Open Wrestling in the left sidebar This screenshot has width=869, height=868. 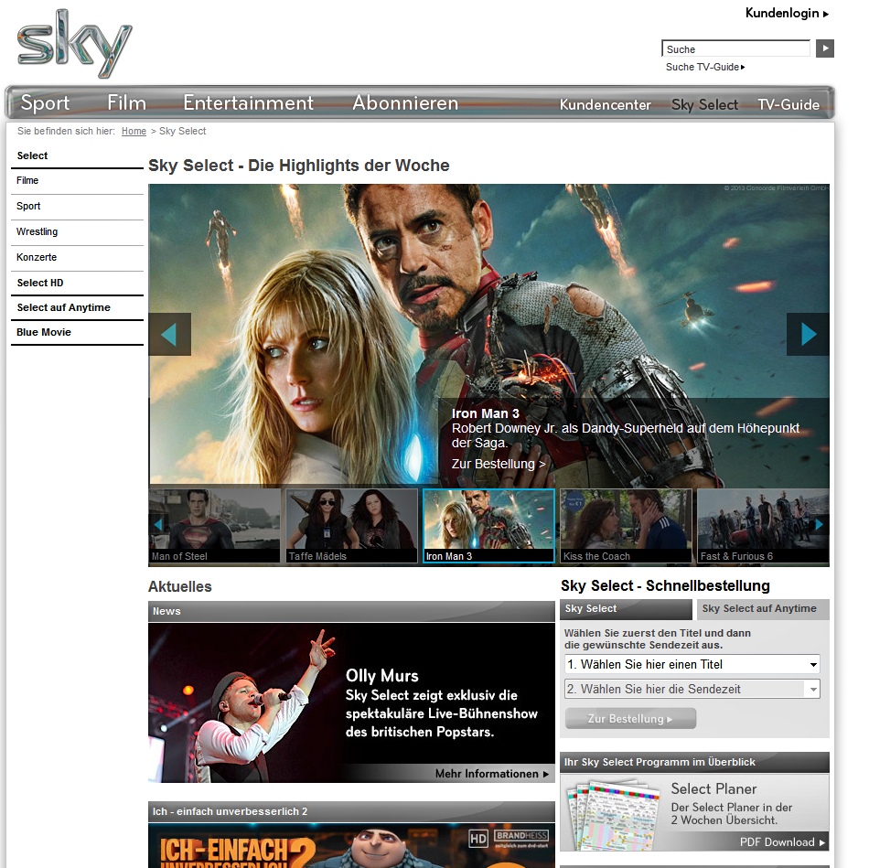[x=38, y=232]
